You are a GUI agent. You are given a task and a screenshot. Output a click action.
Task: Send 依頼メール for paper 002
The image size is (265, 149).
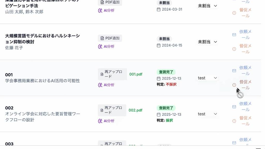coord(245,107)
